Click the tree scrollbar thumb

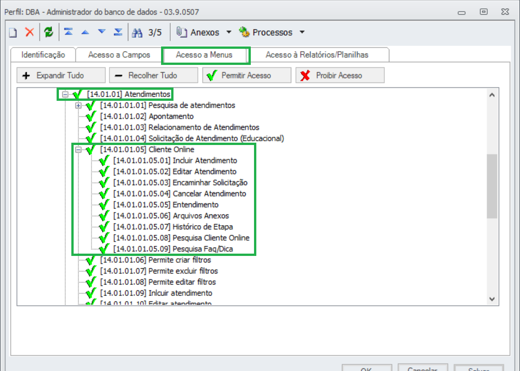pyautogui.click(x=492, y=186)
